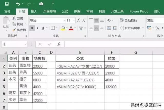Select cell with 132000 result
This screenshot has height=110, width=164.
112,86
